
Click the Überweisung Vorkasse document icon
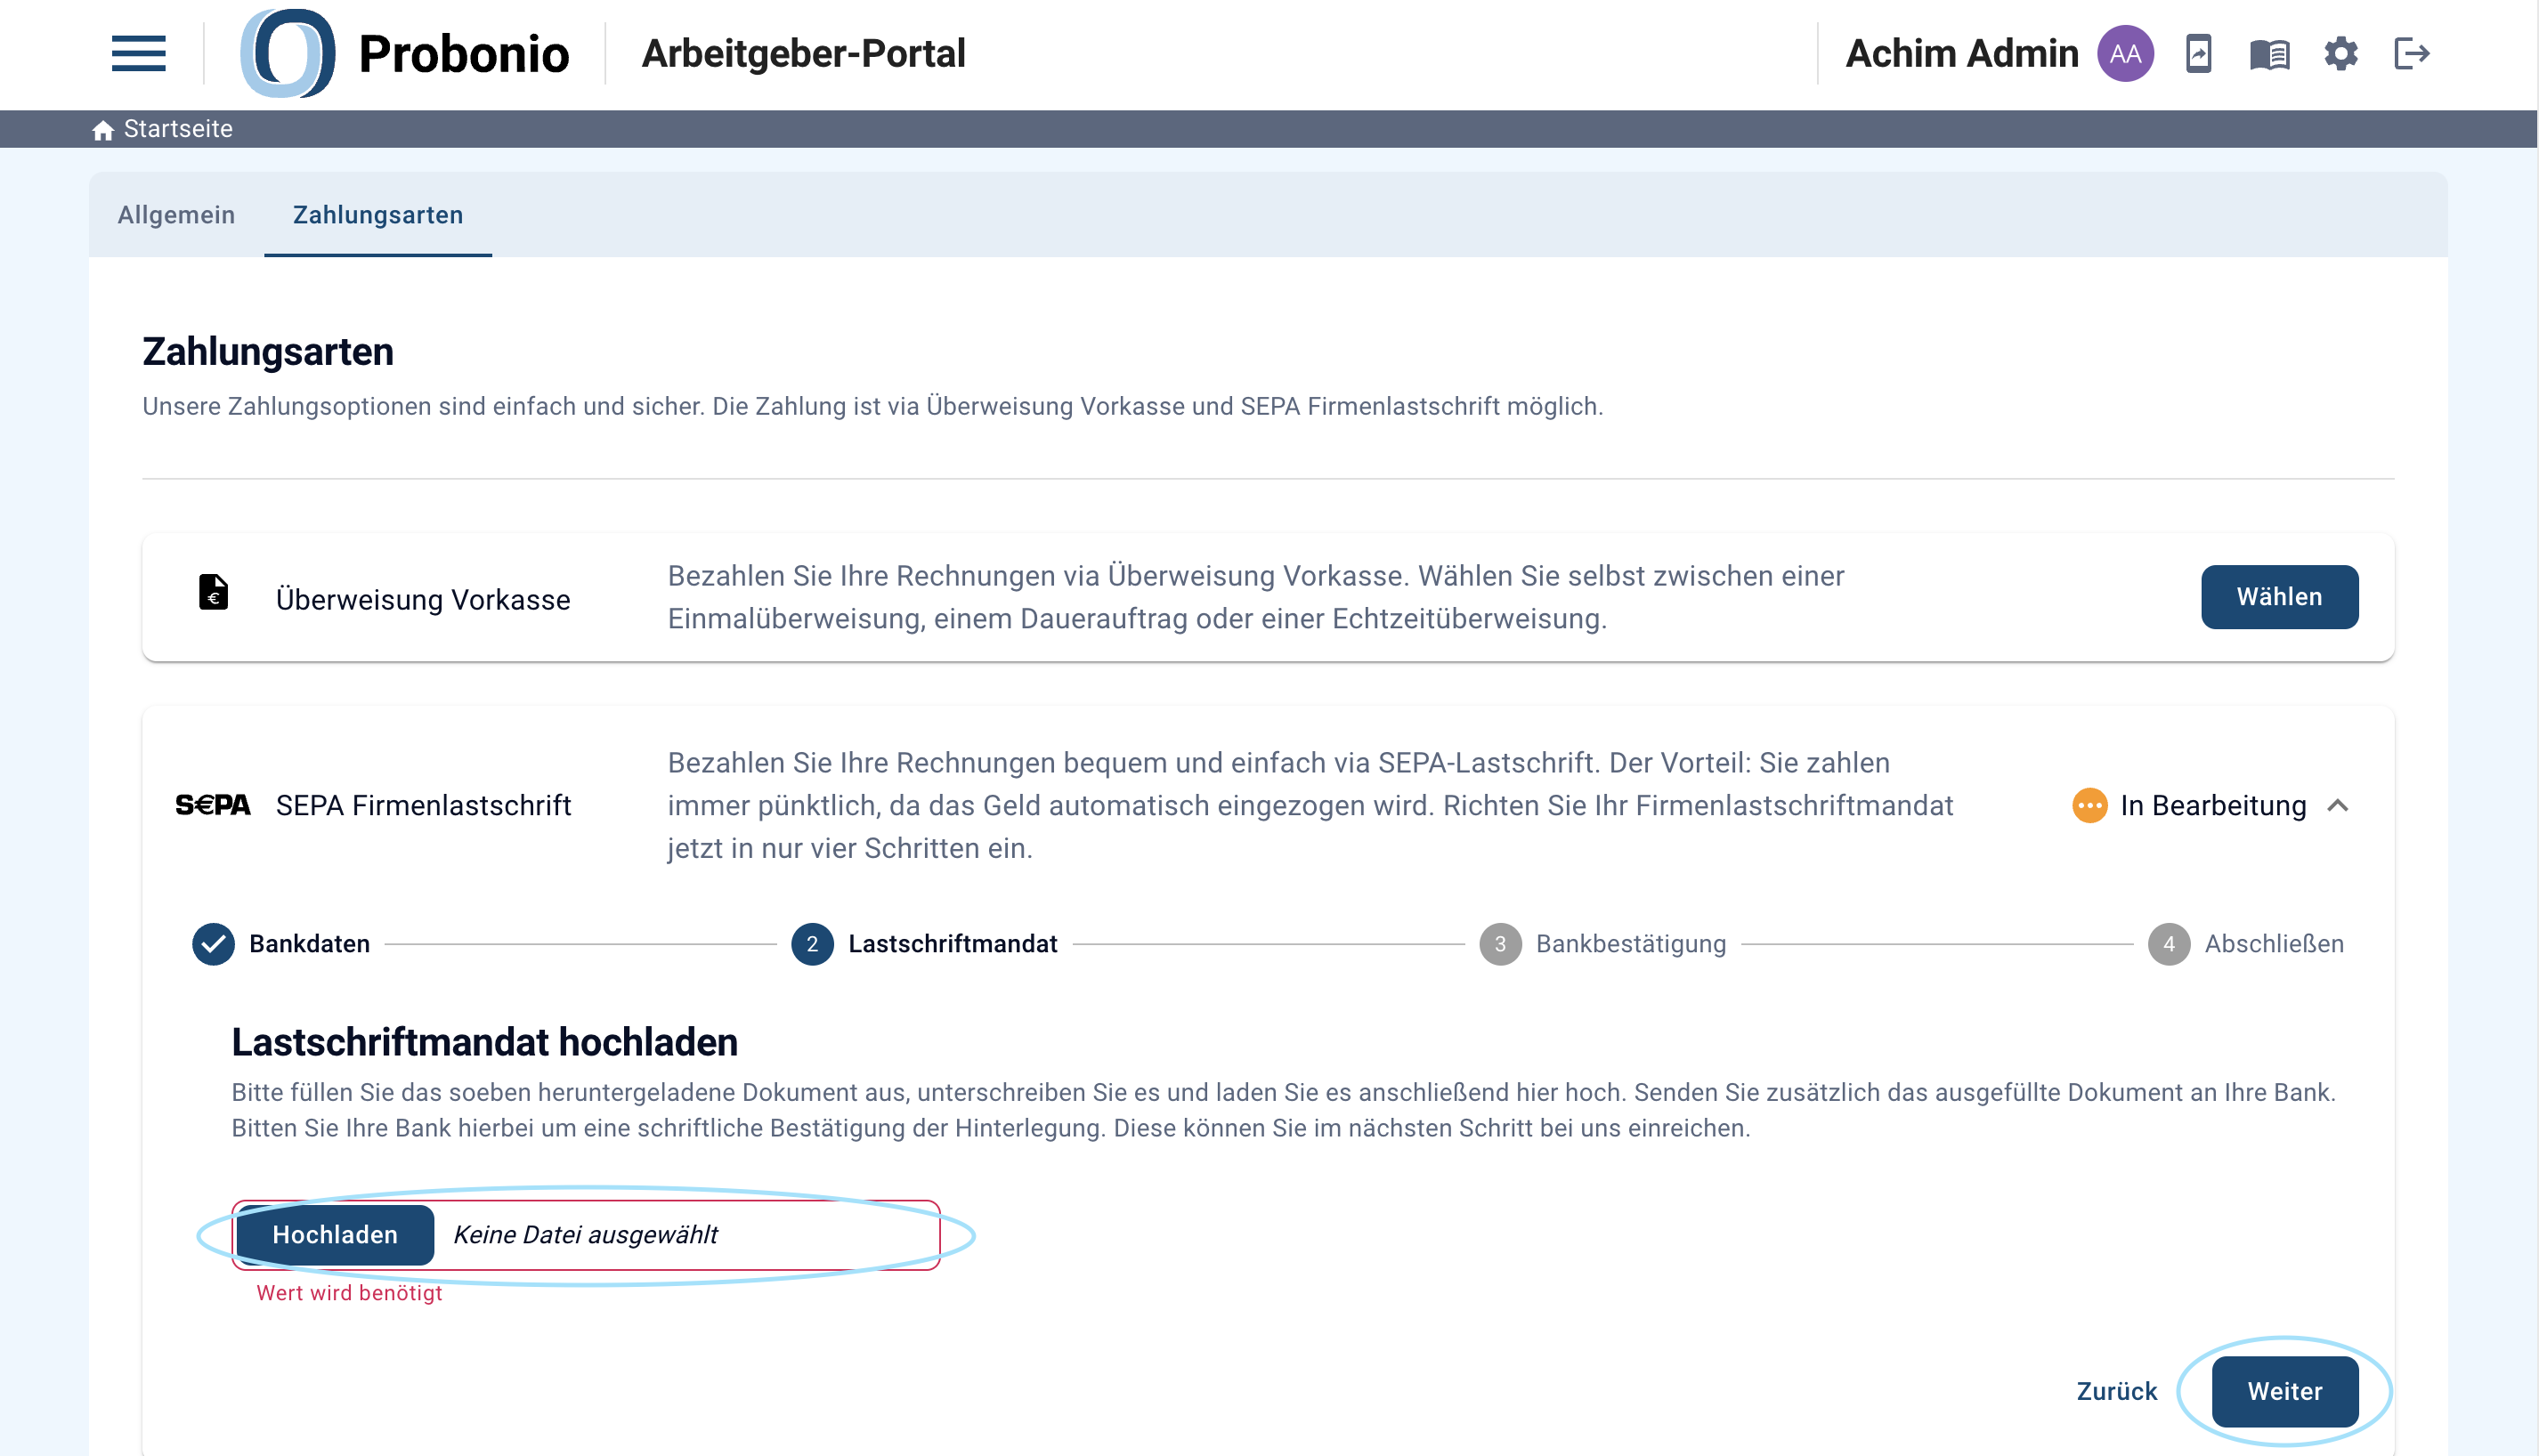(x=213, y=592)
